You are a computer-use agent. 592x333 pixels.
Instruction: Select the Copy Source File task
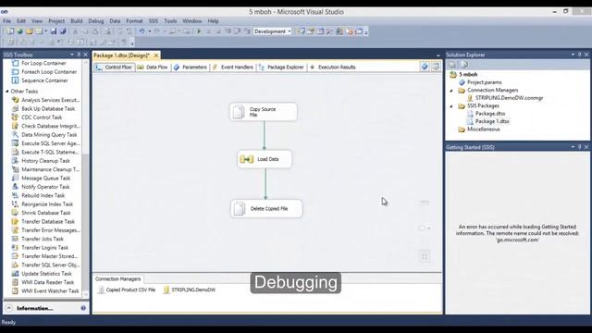(x=264, y=112)
